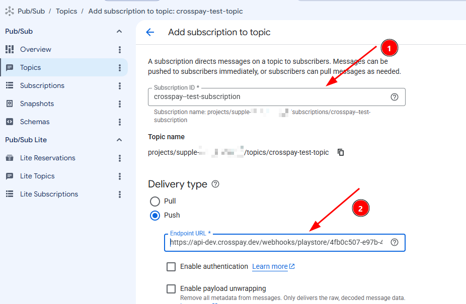Open Lite Topics in the sidebar

(37, 176)
